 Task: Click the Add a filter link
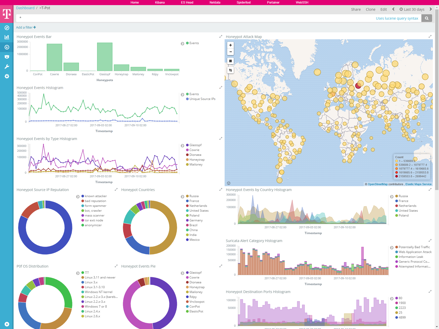[x=26, y=27]
